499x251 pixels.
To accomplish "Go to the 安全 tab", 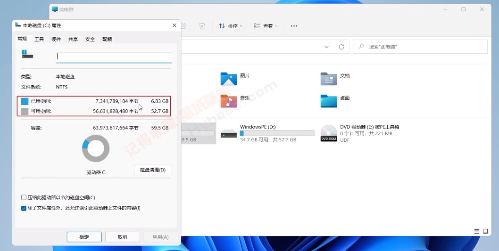I will point(90,40).
